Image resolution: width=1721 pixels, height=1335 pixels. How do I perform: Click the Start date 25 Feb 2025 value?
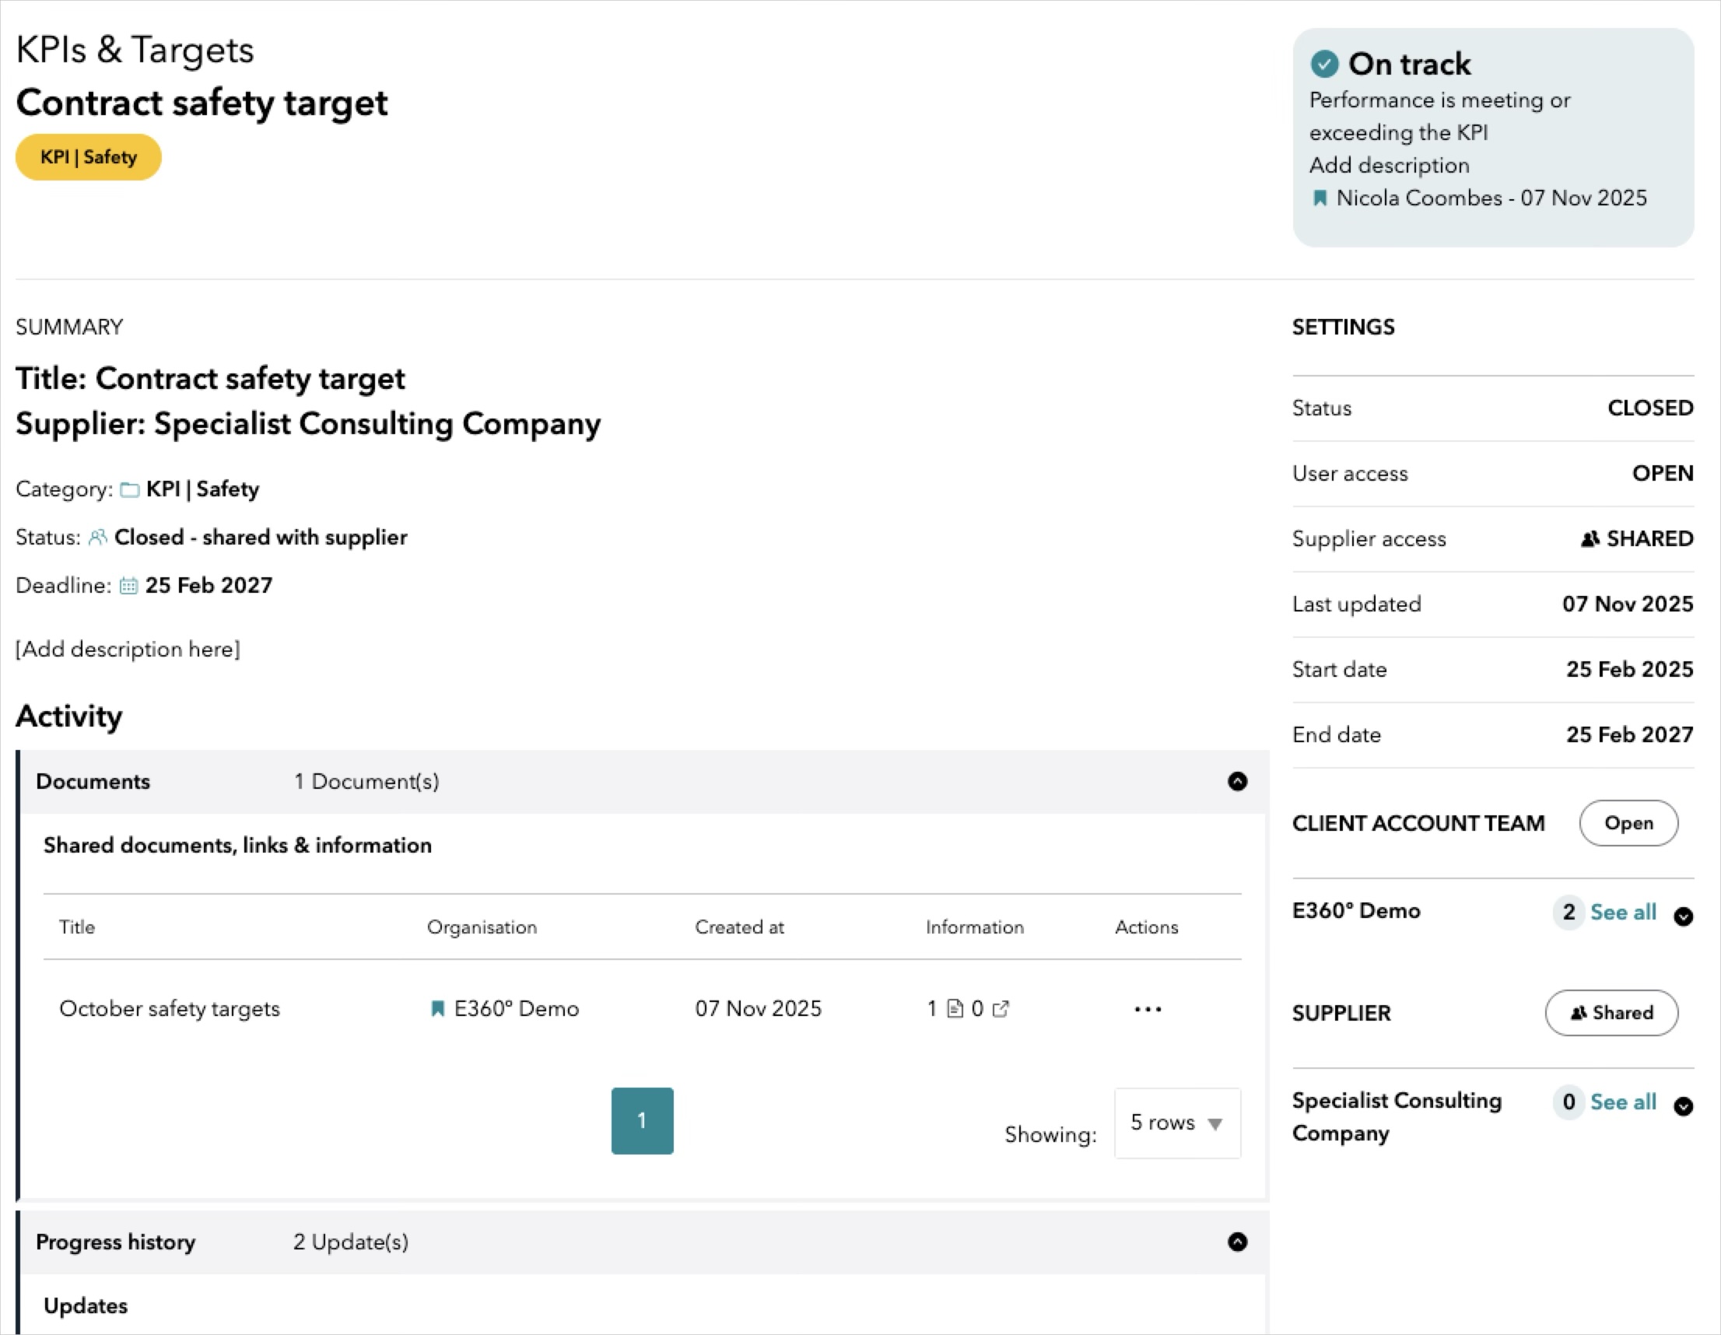(1630, 670)
